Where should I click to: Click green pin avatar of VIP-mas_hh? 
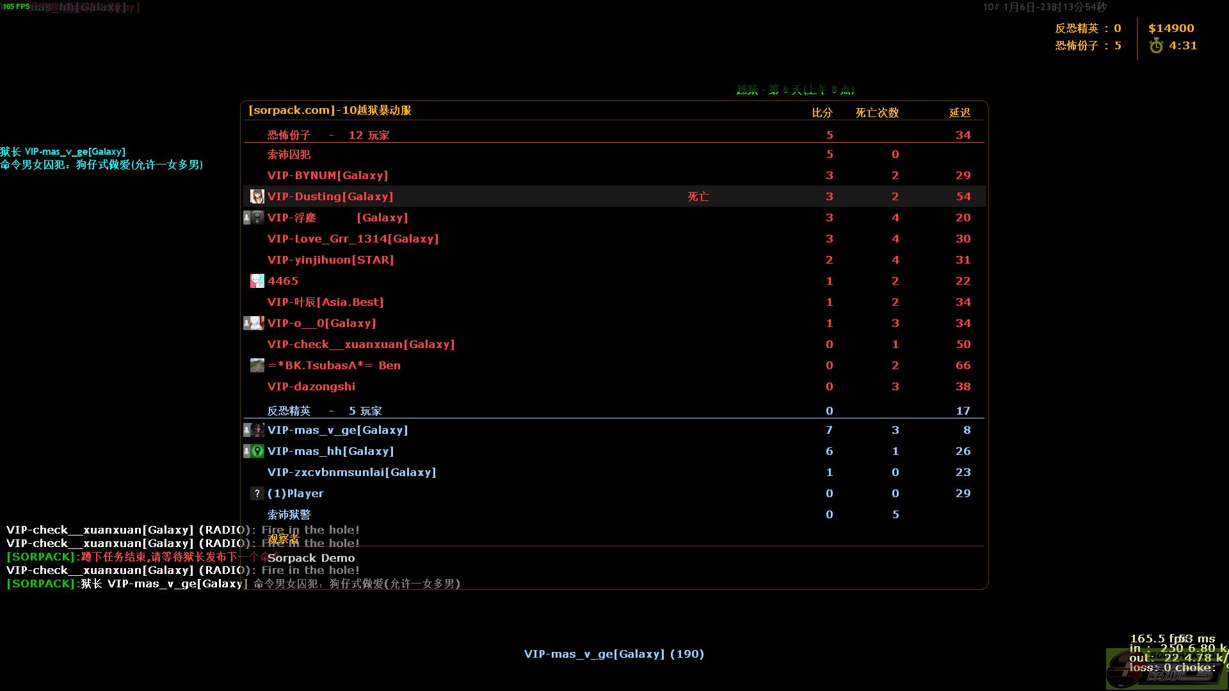257,451
